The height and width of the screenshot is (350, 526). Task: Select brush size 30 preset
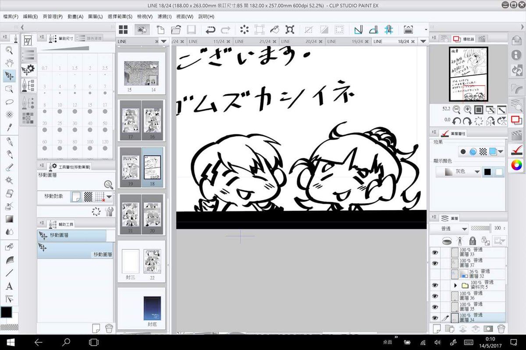(x=75, y=127)
